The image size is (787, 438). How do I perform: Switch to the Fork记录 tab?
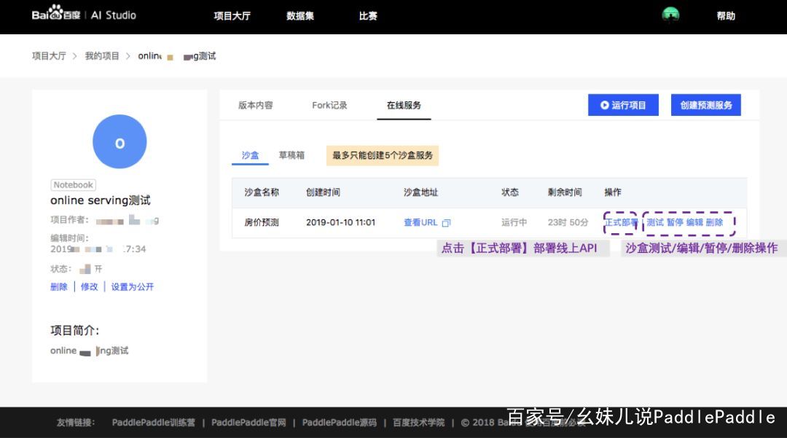[329, 105]
